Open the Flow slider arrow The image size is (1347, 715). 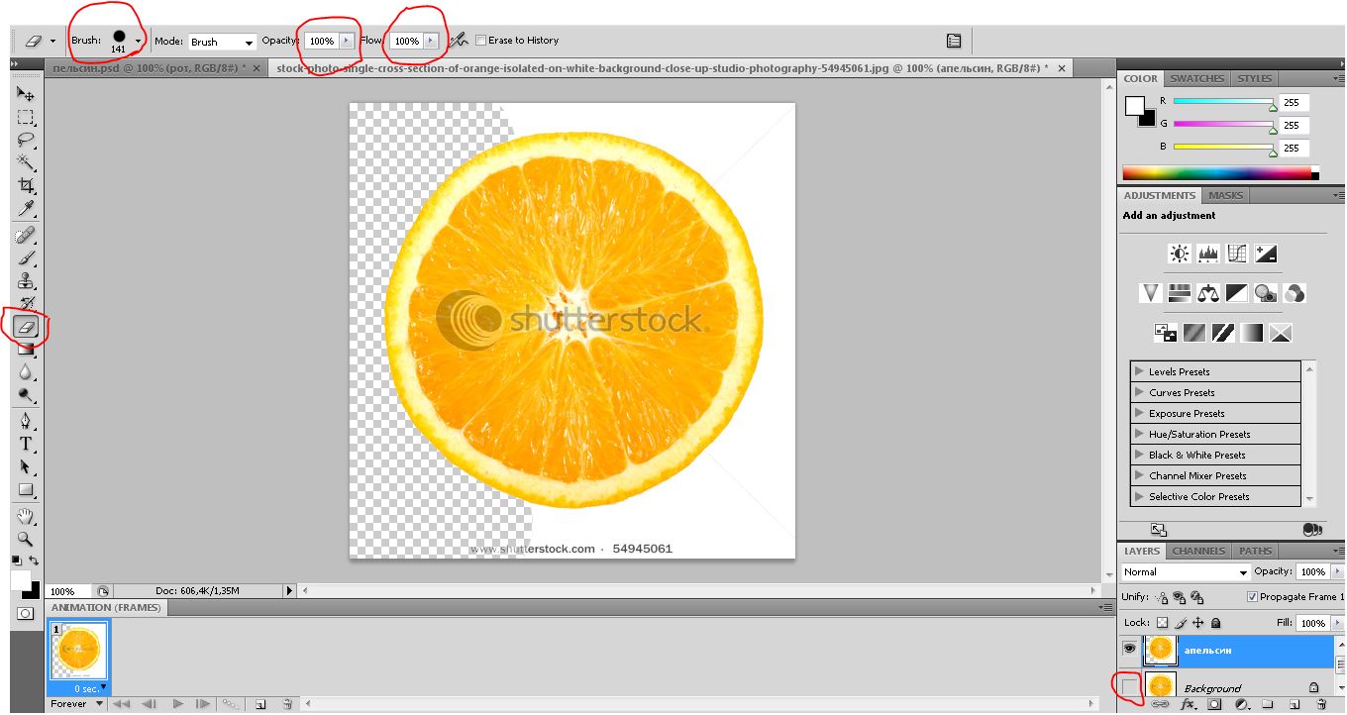(430, 41)
